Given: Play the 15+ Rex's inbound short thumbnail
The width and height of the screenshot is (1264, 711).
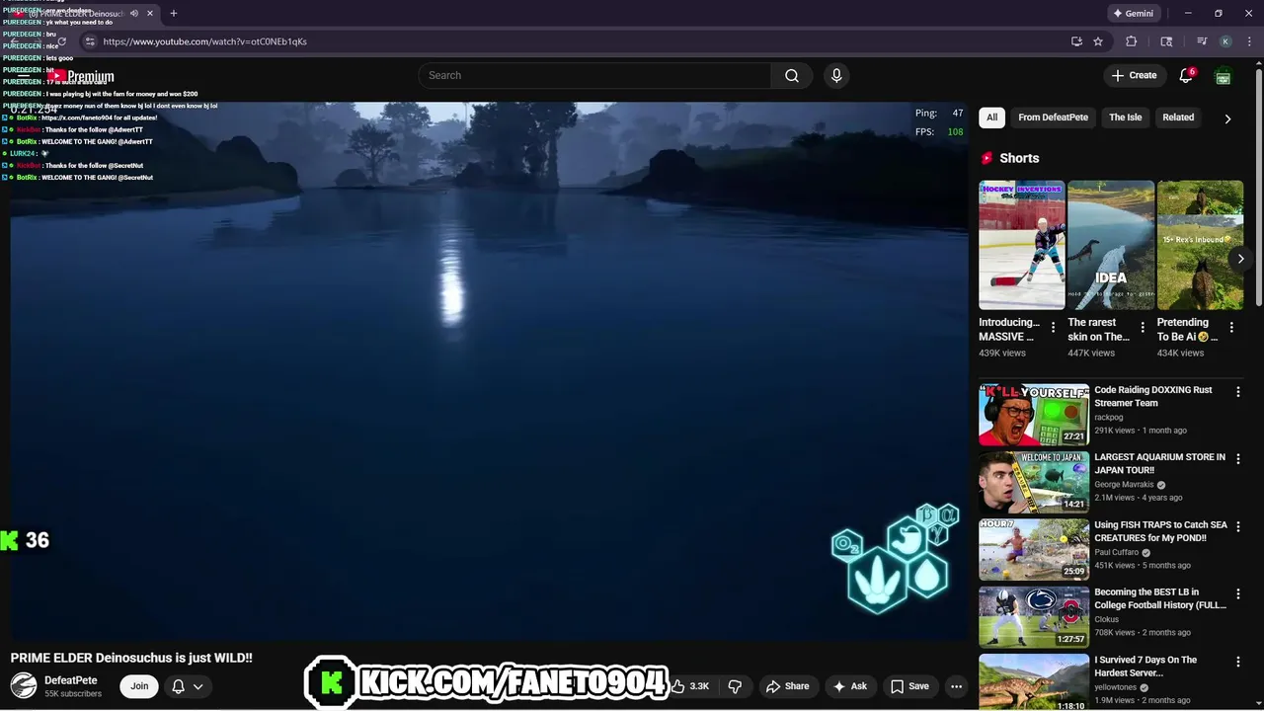Looking at the screenshot, I should point(1200,245).
